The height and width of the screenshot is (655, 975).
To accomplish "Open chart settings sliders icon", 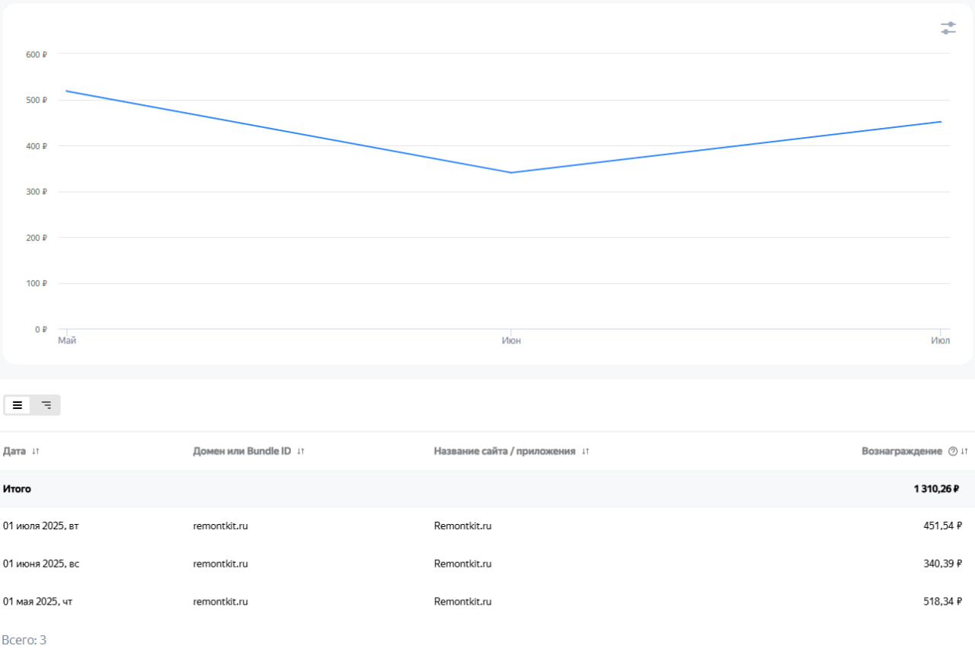I will (948, 28).
